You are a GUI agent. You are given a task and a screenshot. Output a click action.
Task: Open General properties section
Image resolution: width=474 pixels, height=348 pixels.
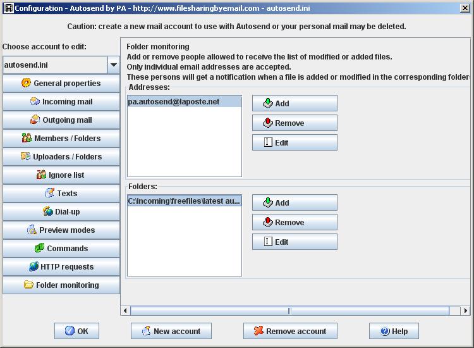(61, 84)
